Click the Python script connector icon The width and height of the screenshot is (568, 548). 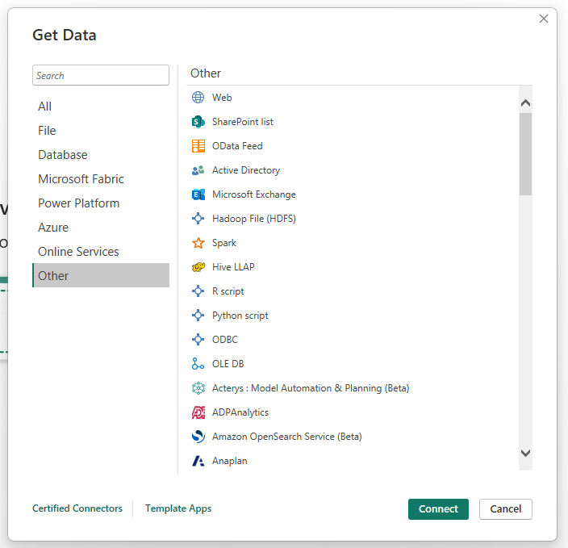[x=198, y=316]
